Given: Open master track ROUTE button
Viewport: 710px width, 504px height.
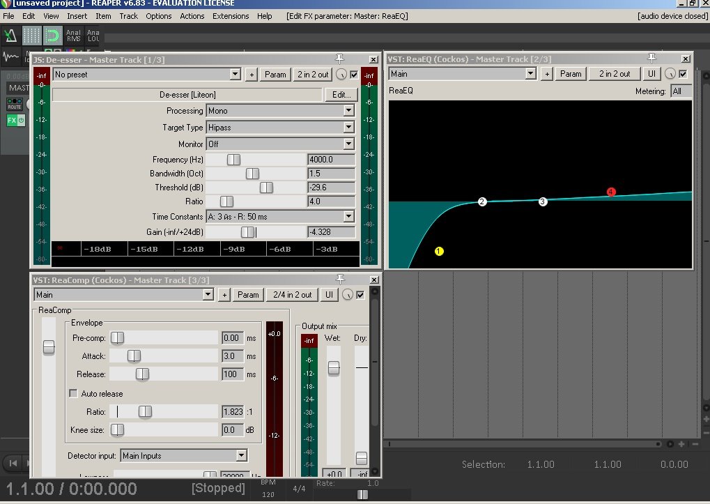Looking at the screenshot, I should 15,104.
